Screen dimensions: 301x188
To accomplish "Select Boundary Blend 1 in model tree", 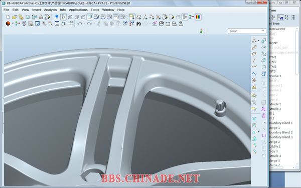I will (x=280, y=123).
